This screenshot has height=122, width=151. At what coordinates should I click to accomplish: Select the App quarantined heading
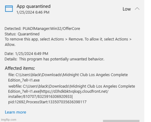34,7
